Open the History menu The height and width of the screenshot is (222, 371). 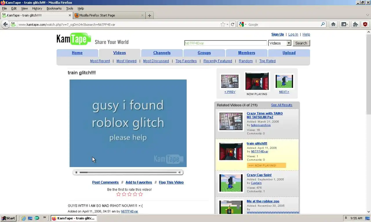(x=37, y=8)
